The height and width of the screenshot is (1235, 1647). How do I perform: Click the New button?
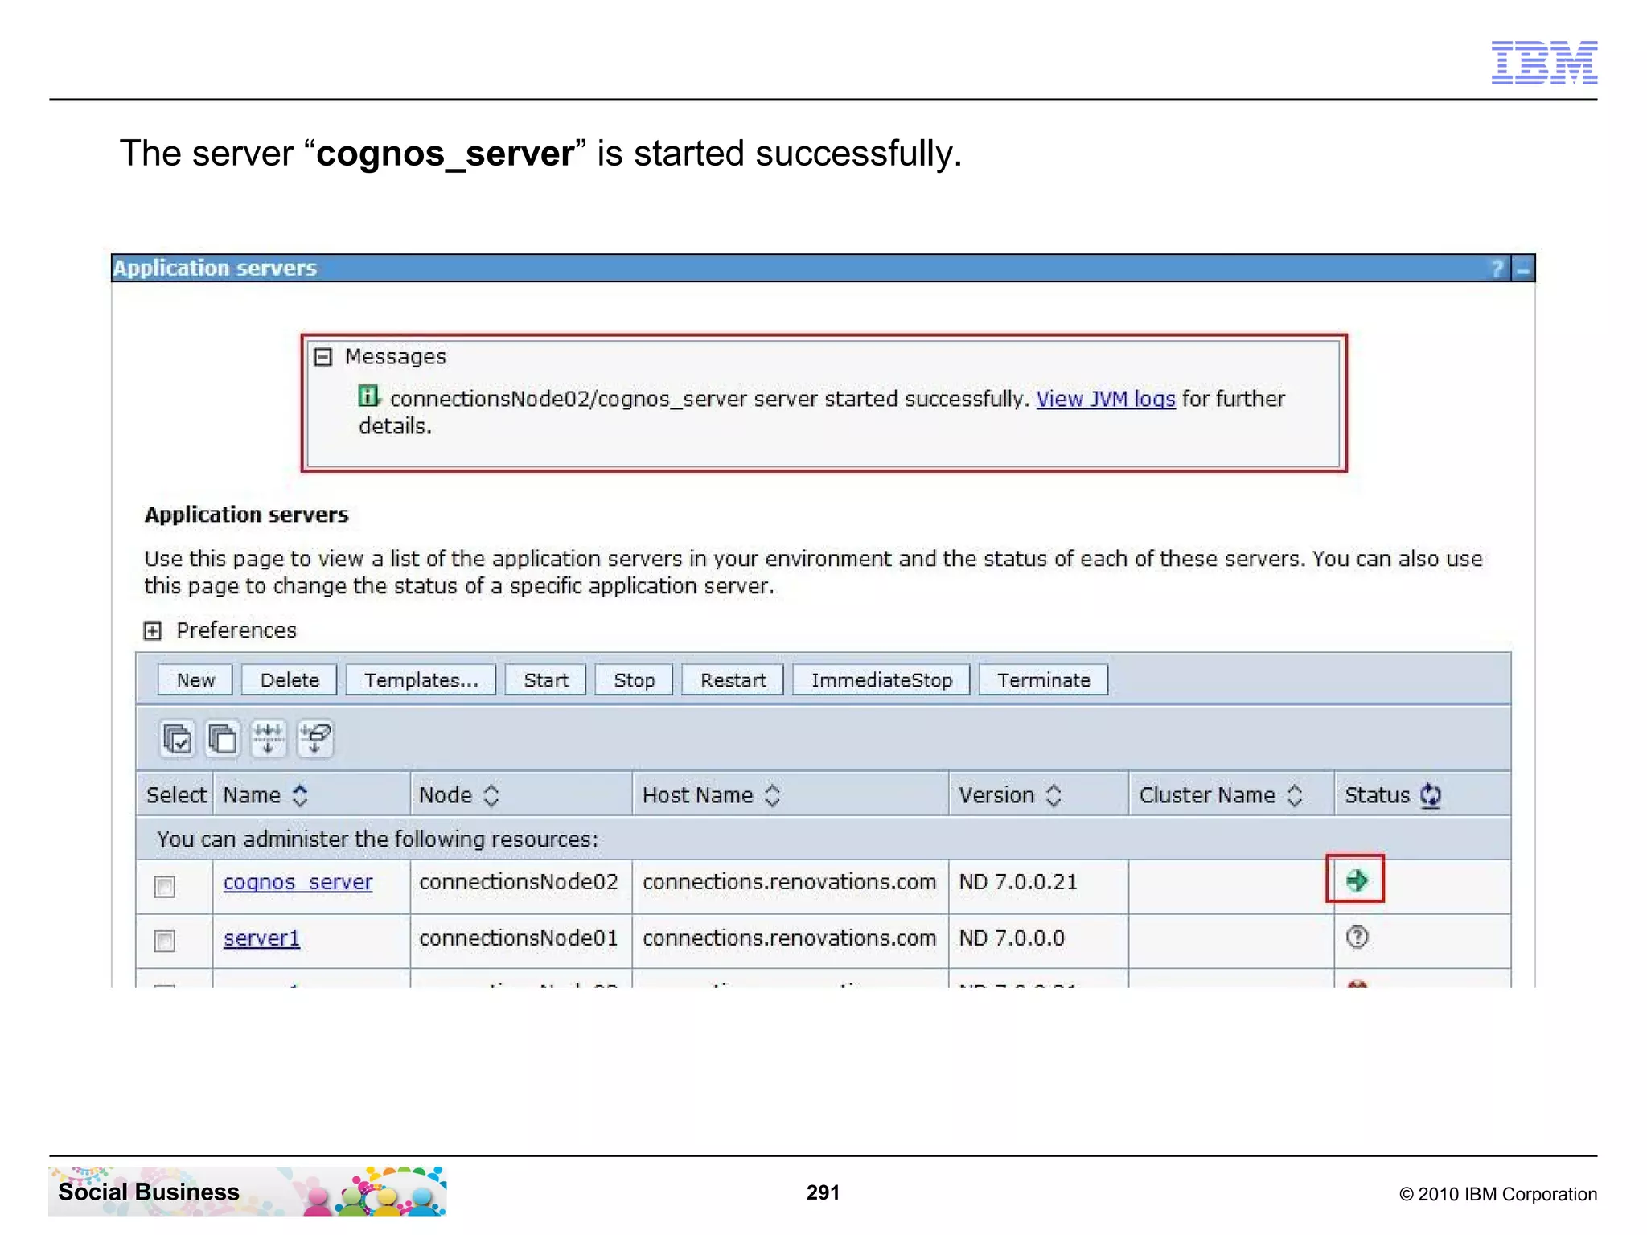click(x=195, y=680)
